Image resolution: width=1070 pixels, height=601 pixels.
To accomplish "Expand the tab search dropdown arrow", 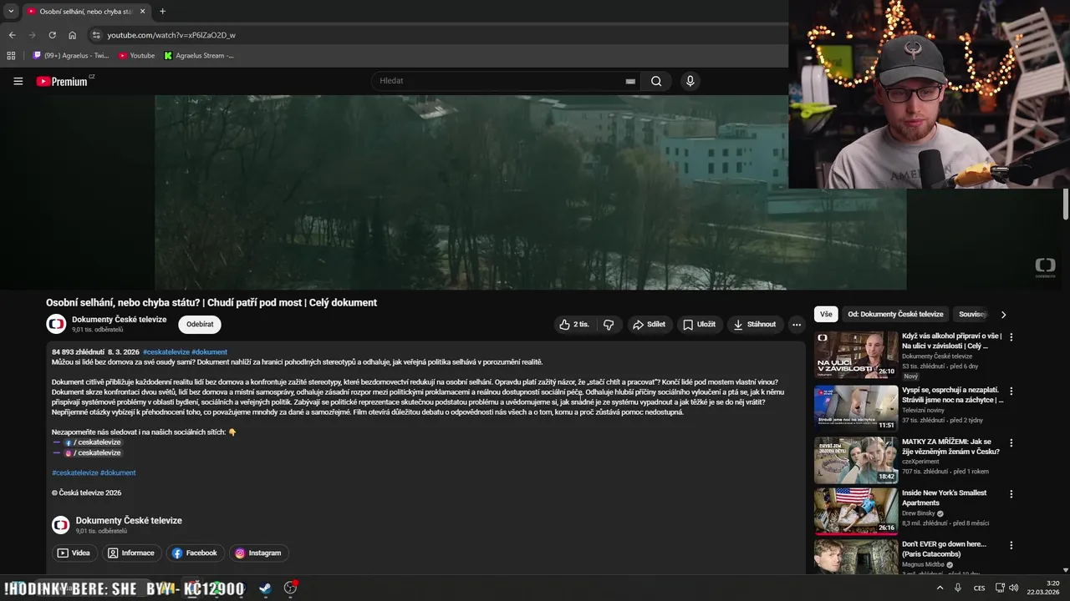I will coord(11,12).
